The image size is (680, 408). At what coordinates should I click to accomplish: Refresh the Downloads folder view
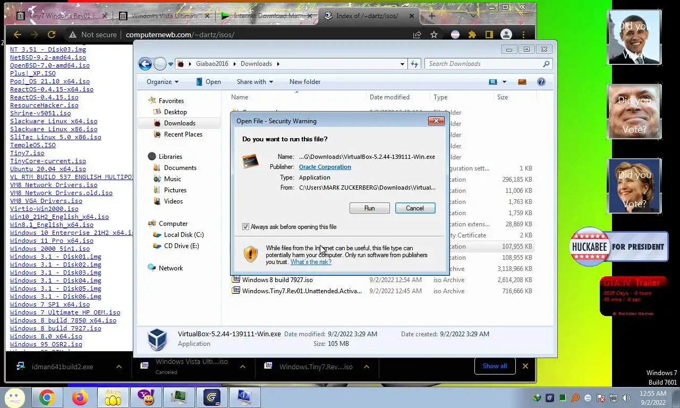[x=414, y=64]
